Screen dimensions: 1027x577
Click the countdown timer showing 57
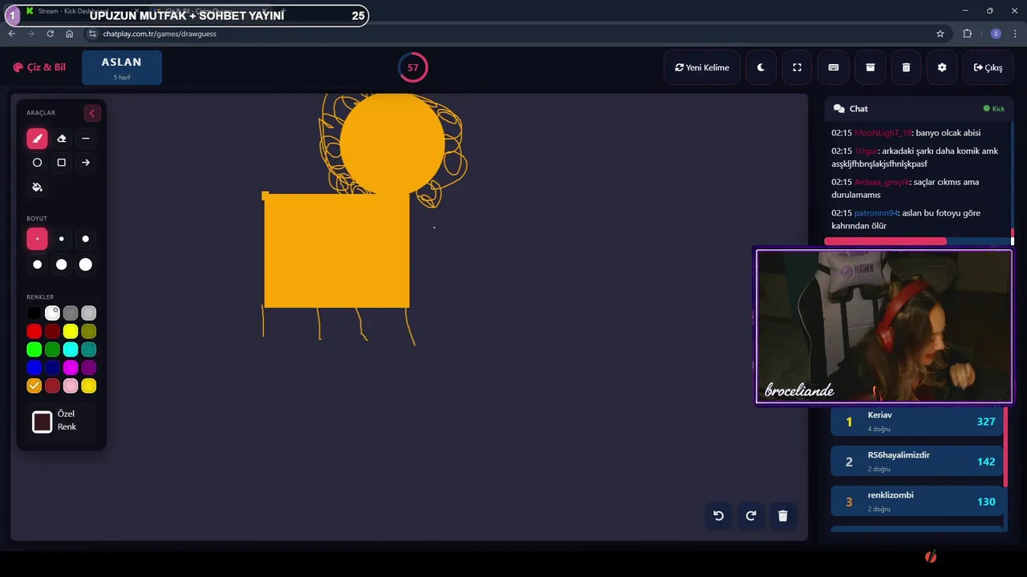412,67
